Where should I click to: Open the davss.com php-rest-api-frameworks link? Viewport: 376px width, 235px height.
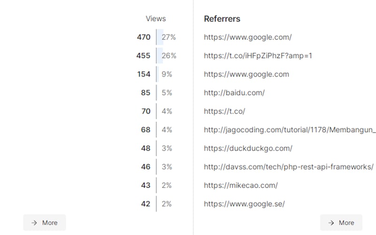289,167
